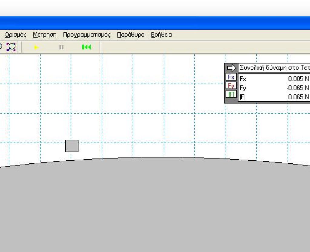Select the small gray square body
Viewport: 310px width, 252px height.
click(72, 146)
